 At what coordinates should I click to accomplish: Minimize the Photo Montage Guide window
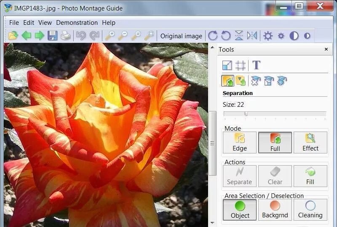click(x=284, y=6)
